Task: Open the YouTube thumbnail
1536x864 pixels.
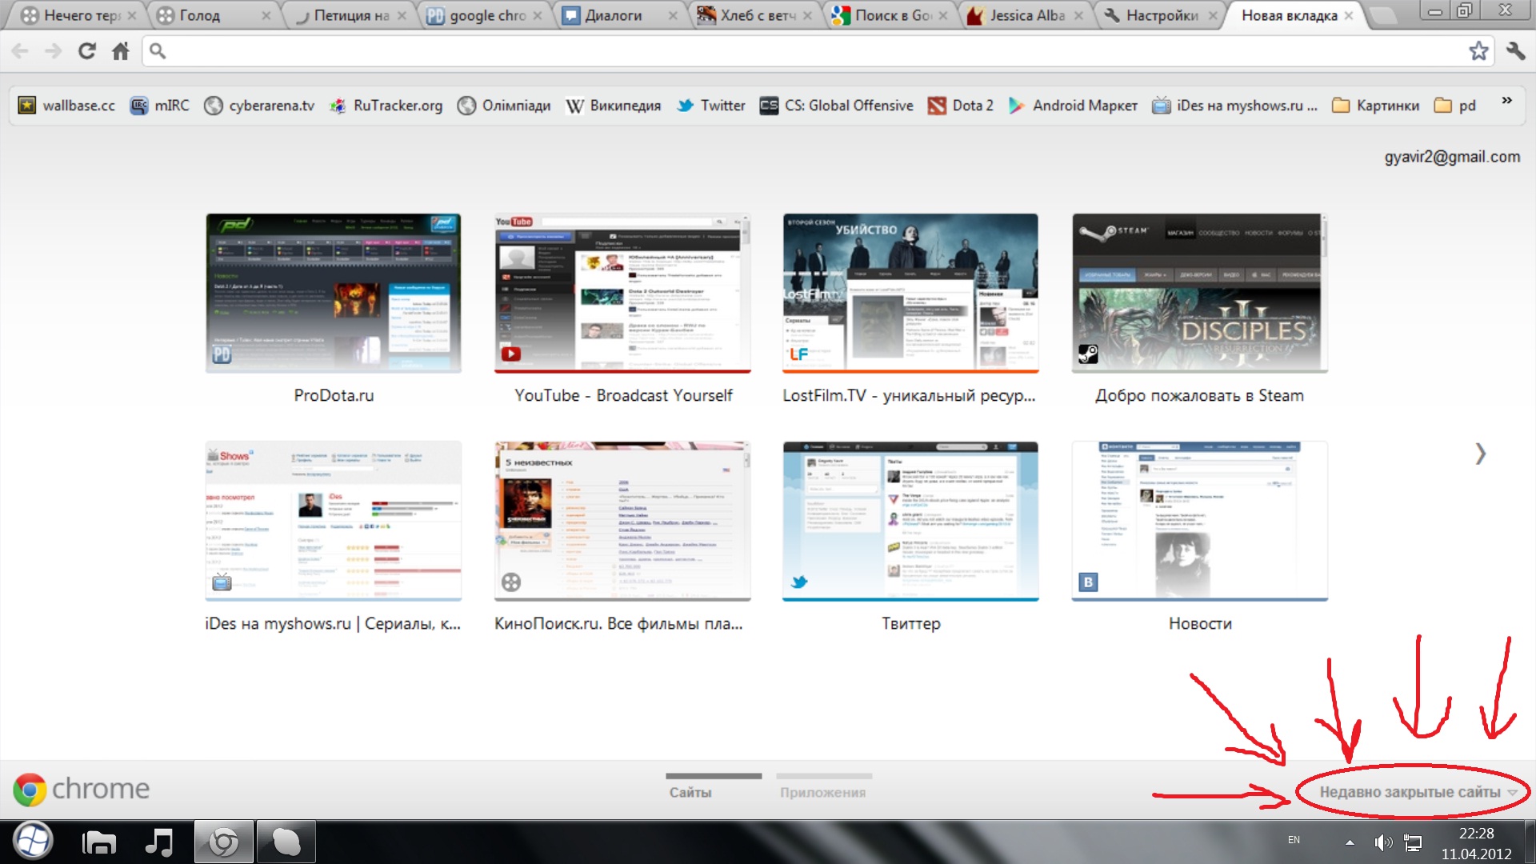Action: pyautogui.click(x=622, y=293)
